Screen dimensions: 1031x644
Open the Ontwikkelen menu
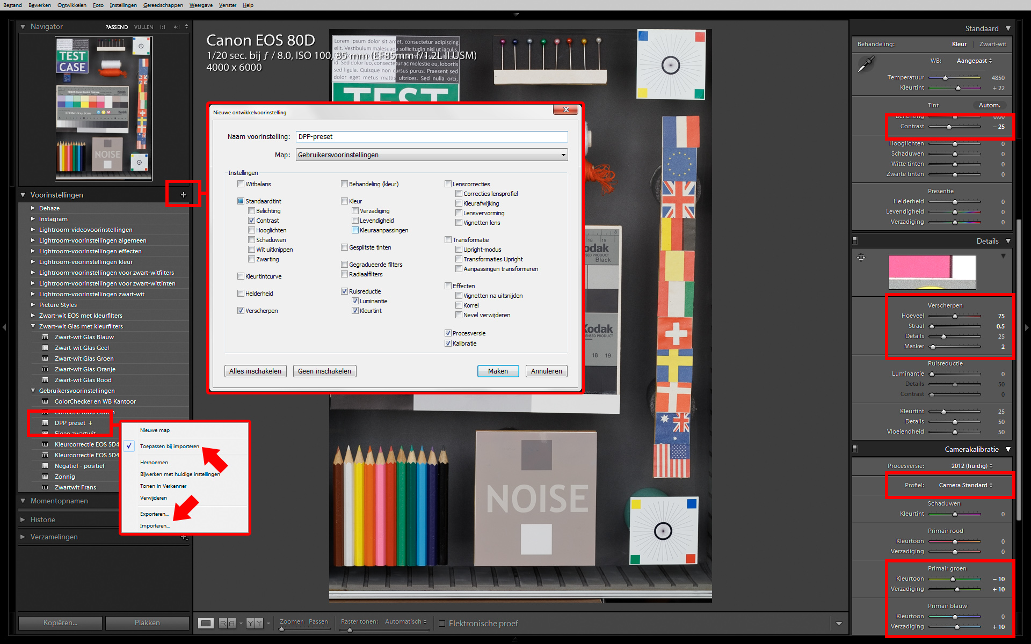click(x=72, y=5)
